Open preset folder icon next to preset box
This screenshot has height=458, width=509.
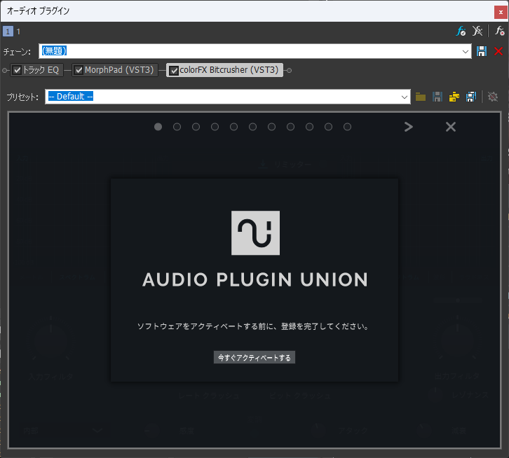click(x=421, y=97)
